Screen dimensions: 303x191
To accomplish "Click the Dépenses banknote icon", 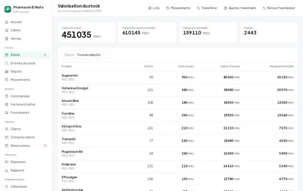I will (x=7, y=162).
